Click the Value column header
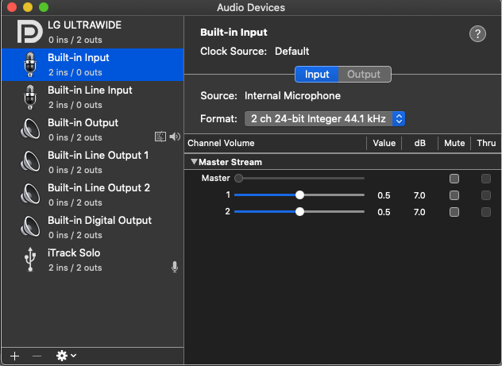The height and width of the screenshot is (366, 502). [x=384, y=143]
